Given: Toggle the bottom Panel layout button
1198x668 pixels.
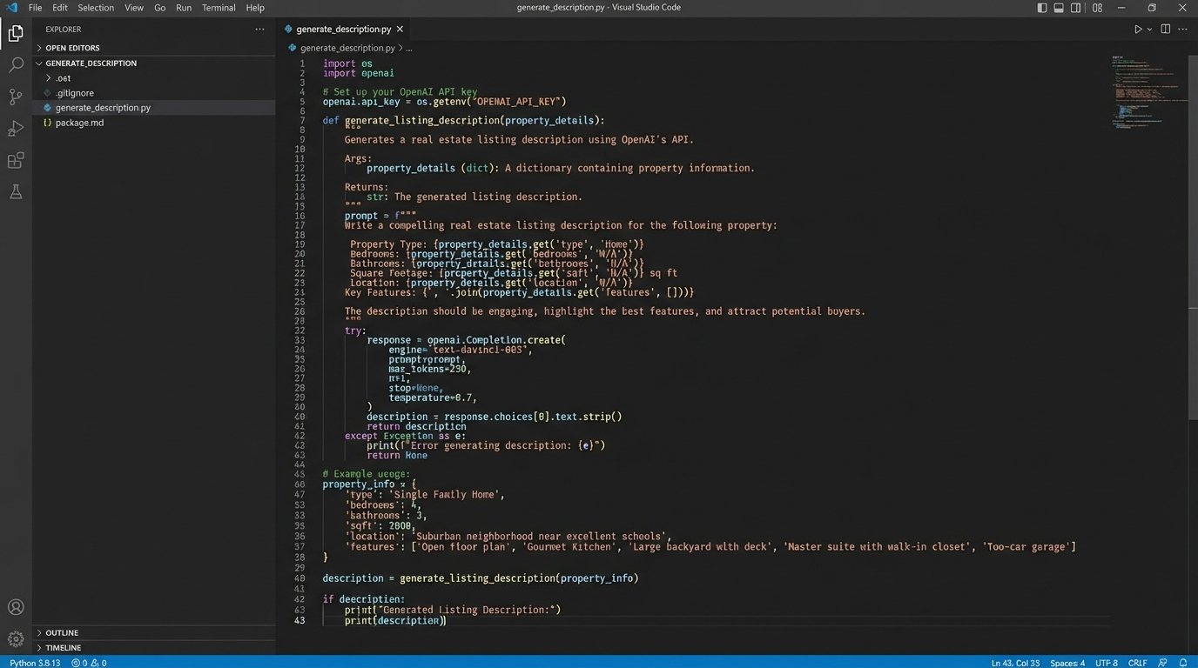Looking at the screenshot, I should click(1059, 8).
